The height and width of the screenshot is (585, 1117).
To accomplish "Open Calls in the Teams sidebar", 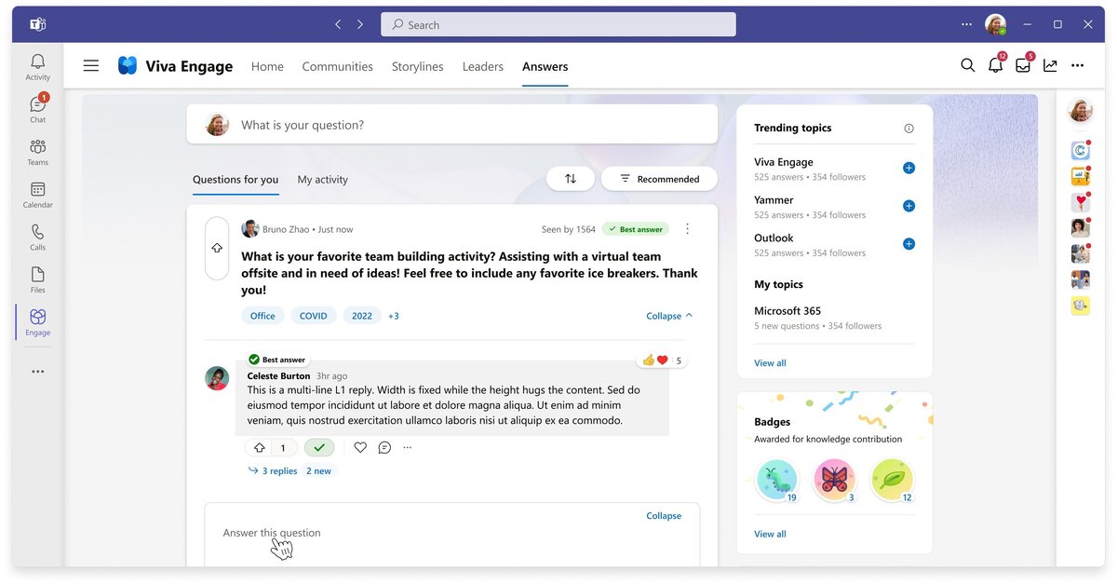I will click(x=37, y=238).
